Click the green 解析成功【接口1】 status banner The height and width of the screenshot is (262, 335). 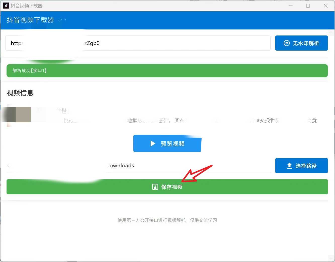coord(167,71)
